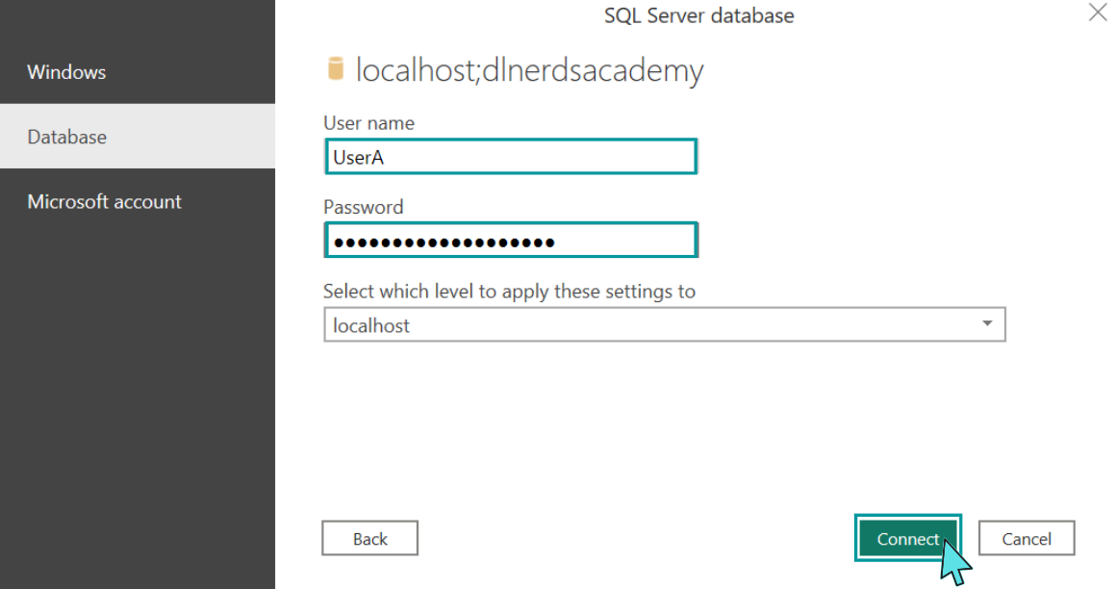Click the localhost;dlnerdsacademy heading text
The height and width of the screenshot is (589, 1115).
[529, 70]
